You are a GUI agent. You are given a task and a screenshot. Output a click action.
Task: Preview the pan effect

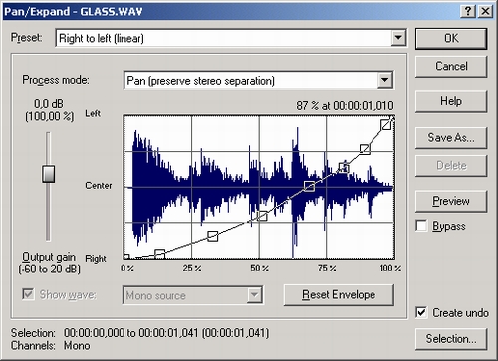[451, 201]
